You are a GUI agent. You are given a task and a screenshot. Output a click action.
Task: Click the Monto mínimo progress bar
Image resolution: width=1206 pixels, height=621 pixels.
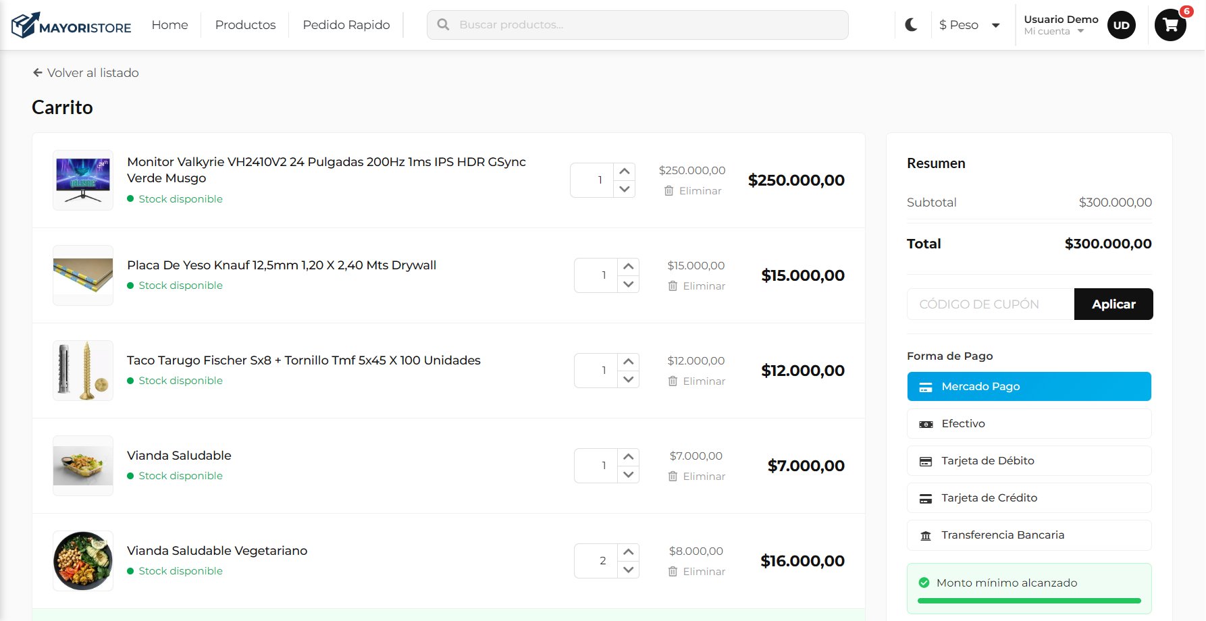click(x=1029, y=600)
